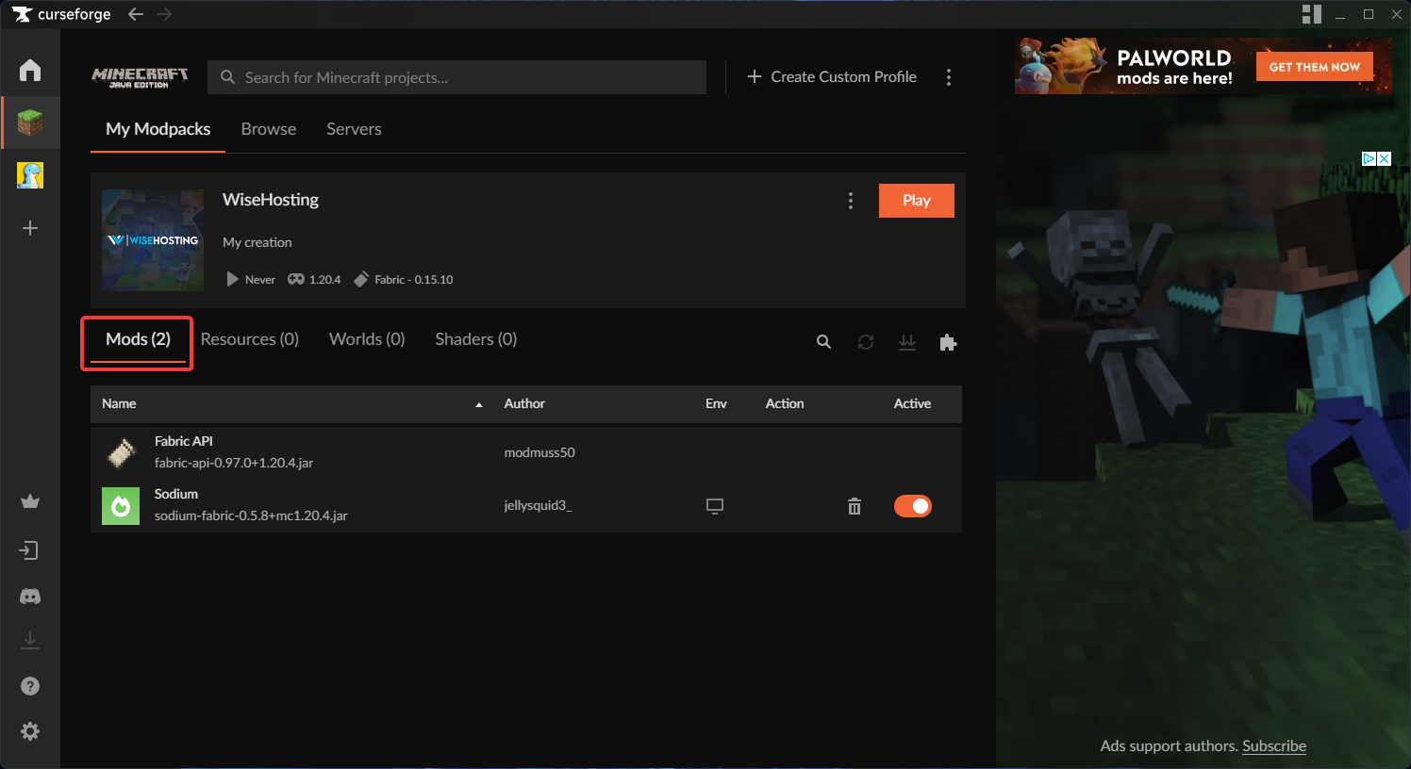Click the WiseHosting modpack thumbnail

coord(153,240)
